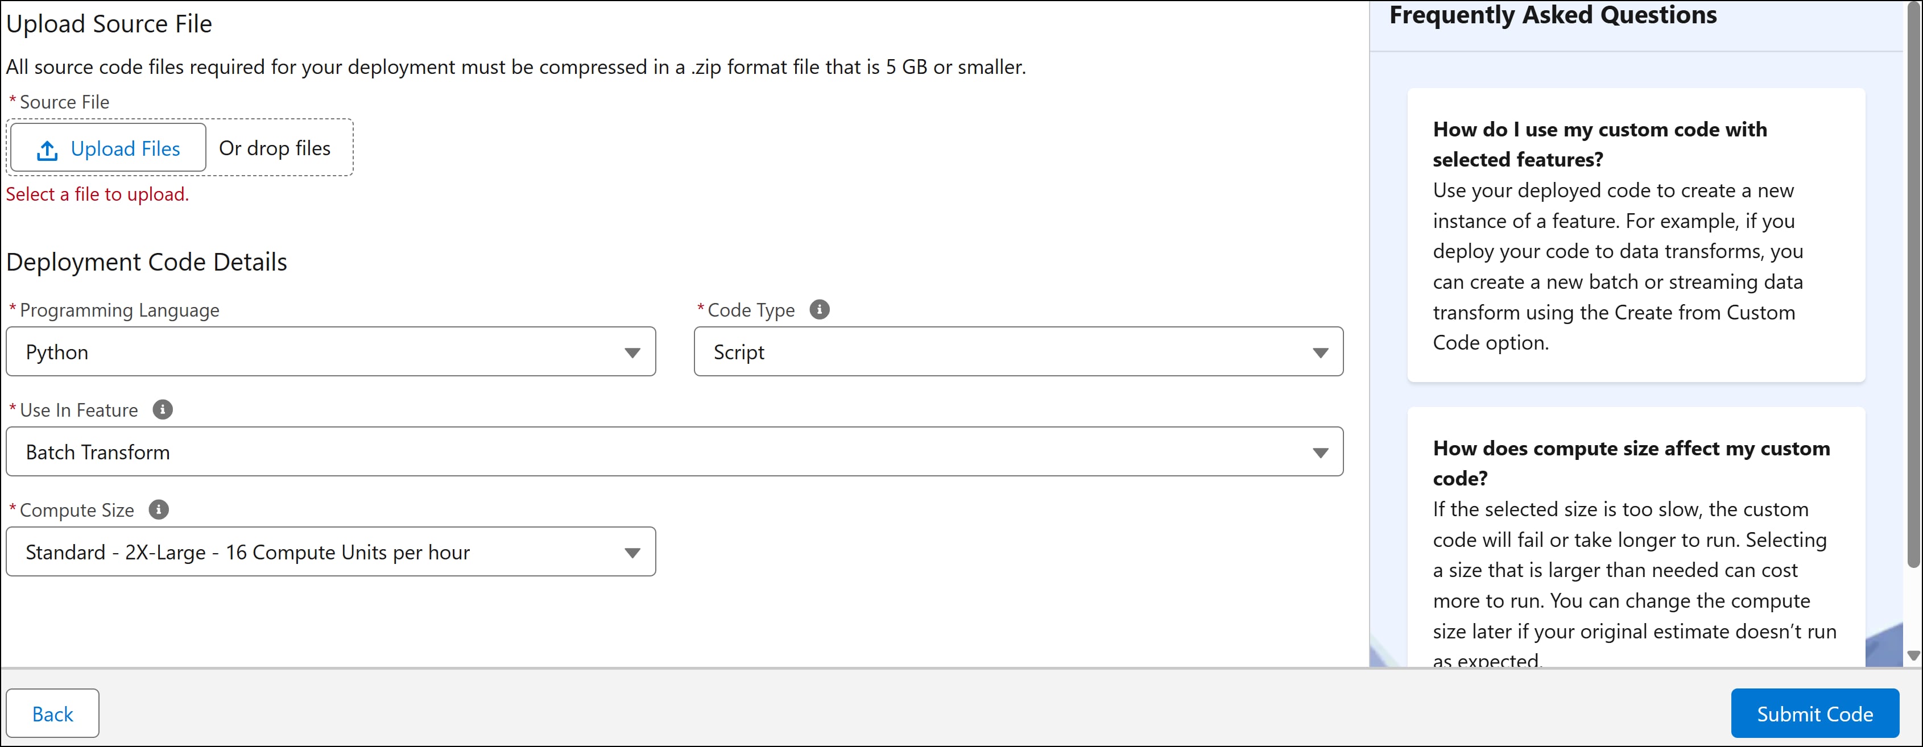Viewport: 1923px width, 747px height.
Task: Click the Back button
Action: (52, 713)
